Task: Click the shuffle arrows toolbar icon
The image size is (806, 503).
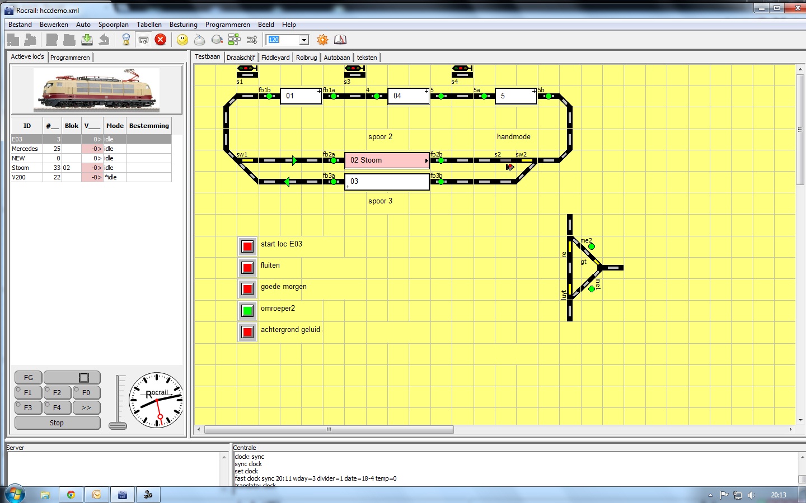Action: click(252, 40)
